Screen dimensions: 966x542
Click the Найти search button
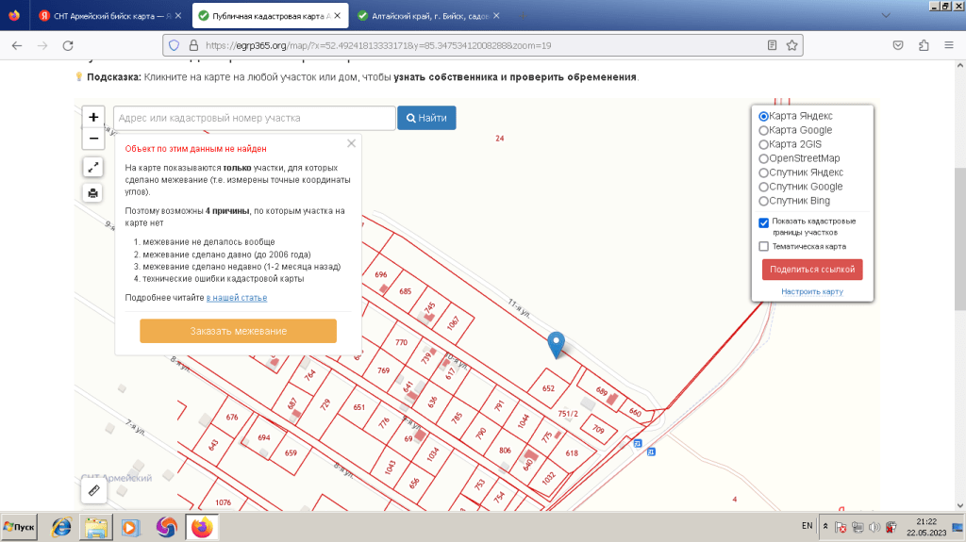[426, 118]
